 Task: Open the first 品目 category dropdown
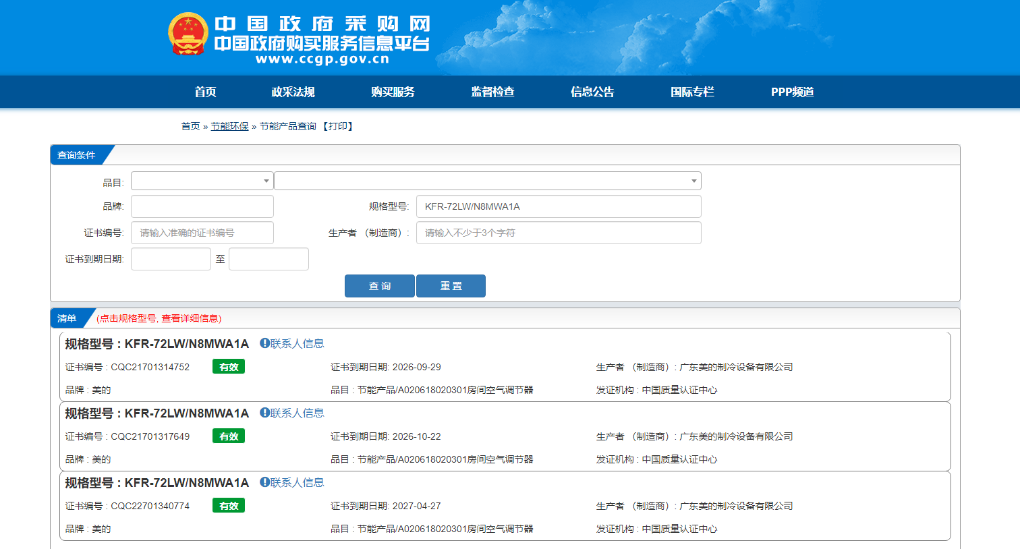202,181
